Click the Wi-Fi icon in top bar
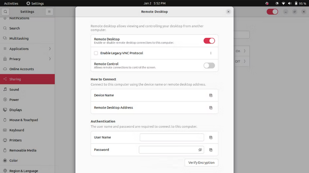Viewport: 309px width, 173px height. [x=283, y=3]
